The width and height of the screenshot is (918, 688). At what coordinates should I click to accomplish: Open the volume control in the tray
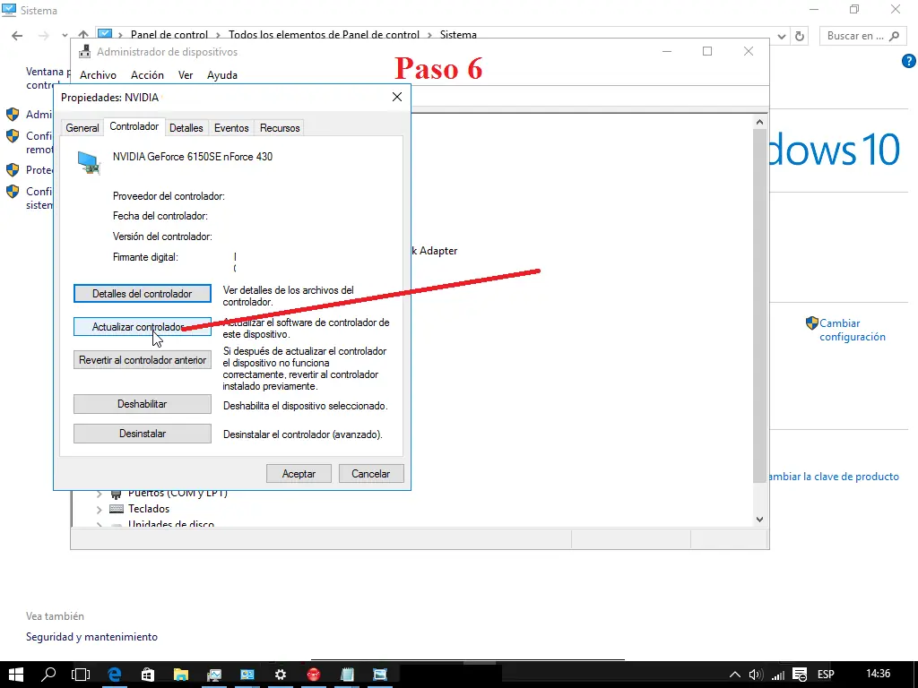pos(755,675)
